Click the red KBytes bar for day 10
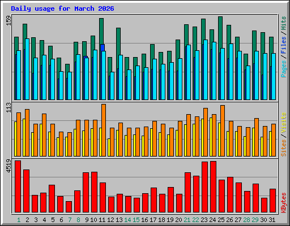This screenshot has width=290, height=226. click(94, 192)
